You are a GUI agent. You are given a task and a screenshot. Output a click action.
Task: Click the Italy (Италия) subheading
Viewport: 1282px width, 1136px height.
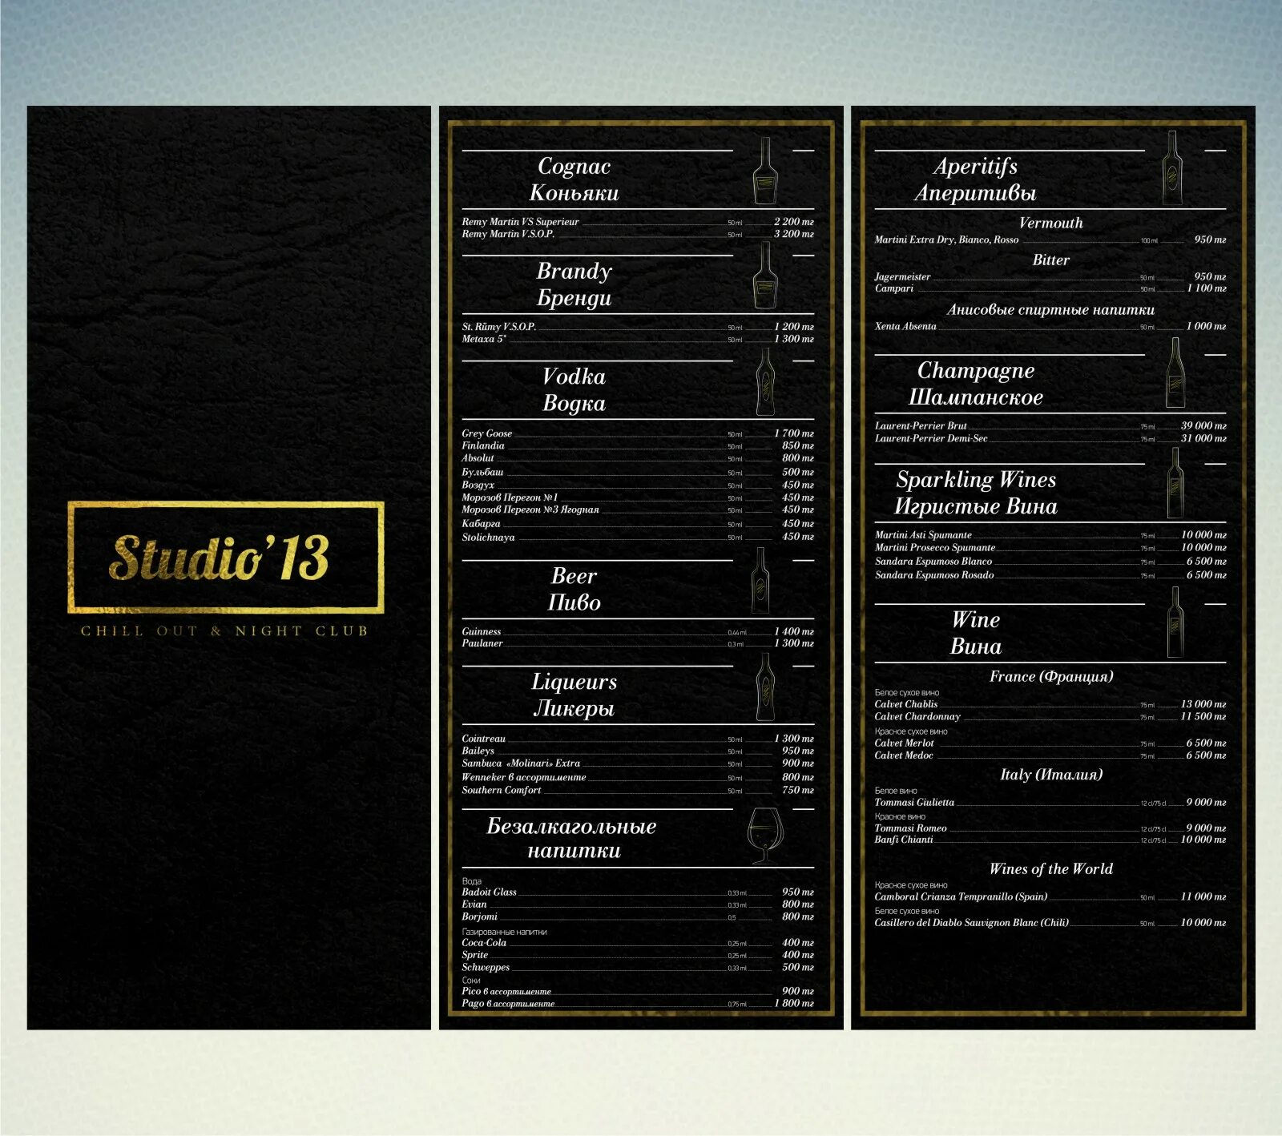pos(1051,775)
